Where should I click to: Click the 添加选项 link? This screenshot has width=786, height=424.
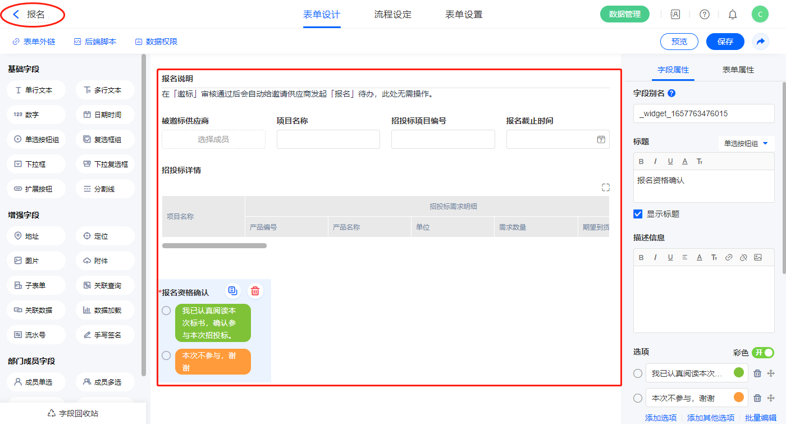click(660, 418)
